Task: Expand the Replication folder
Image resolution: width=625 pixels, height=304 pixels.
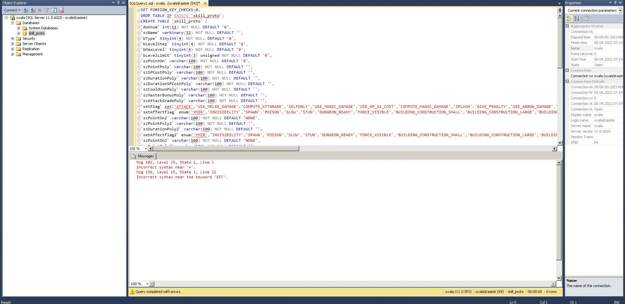Action: click(x=12, y=49)
